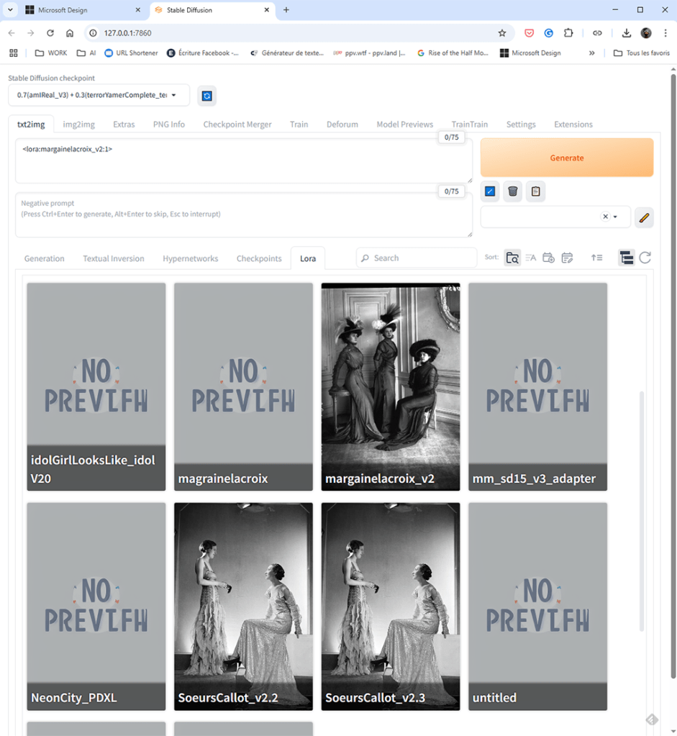Select the SoeursCallot_v2.3 Lora card

(x=391, y=606)
